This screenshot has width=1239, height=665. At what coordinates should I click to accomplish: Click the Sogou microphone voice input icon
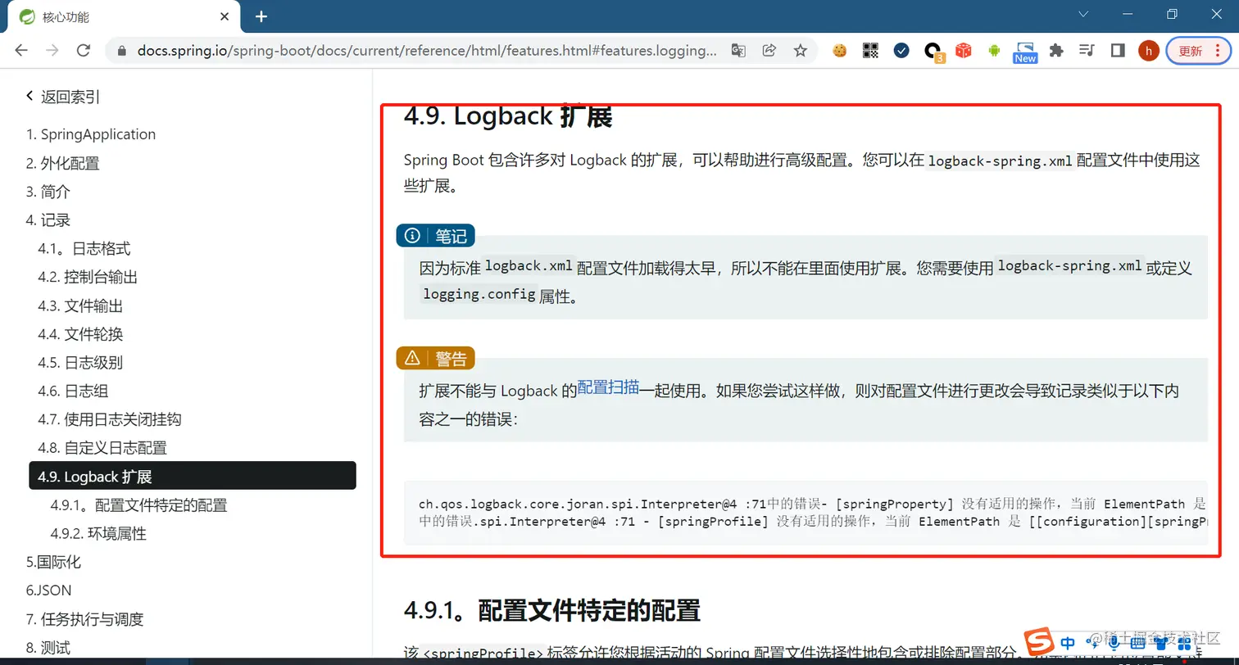(1113, 644)
